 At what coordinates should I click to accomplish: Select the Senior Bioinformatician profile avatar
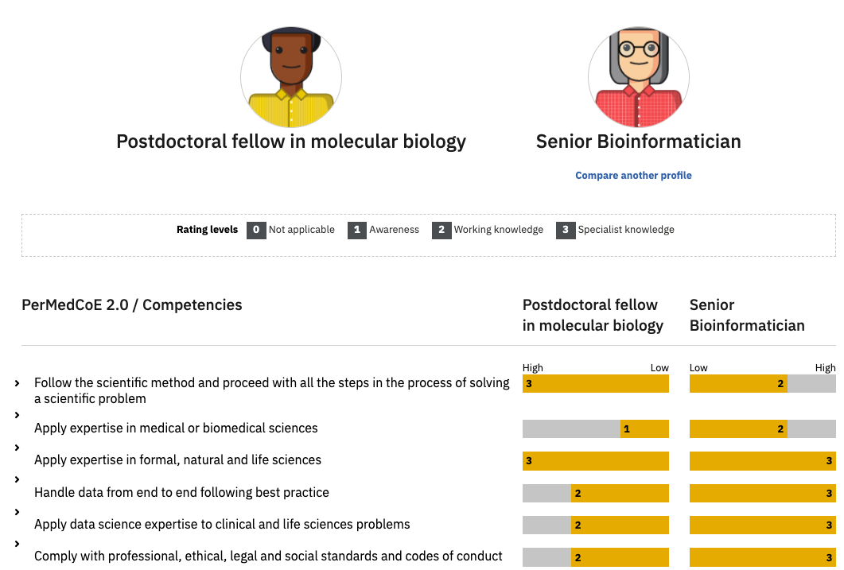click(x=638, y=77)
